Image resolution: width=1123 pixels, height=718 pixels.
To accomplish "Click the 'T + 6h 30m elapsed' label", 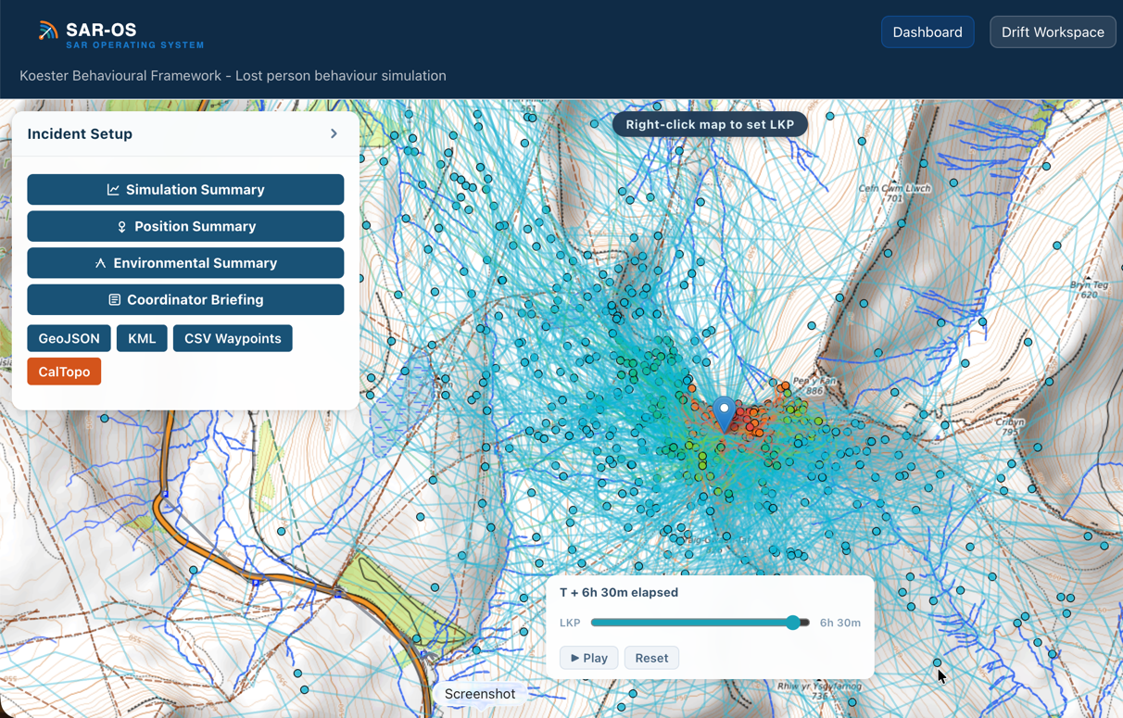I will (x=619, y=592).
